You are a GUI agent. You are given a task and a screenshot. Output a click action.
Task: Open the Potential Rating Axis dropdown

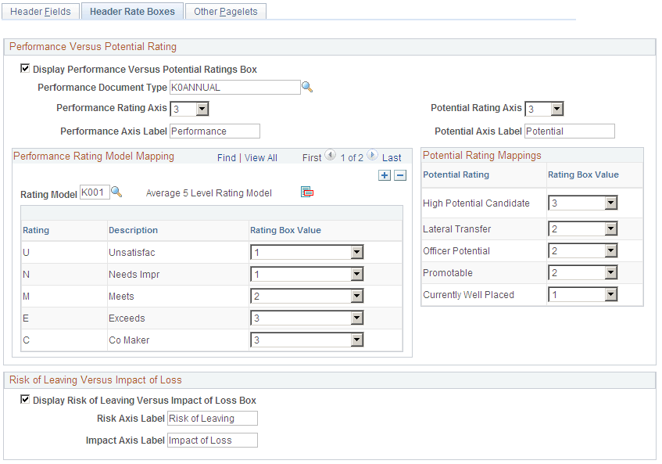click(x=555, y=109)
